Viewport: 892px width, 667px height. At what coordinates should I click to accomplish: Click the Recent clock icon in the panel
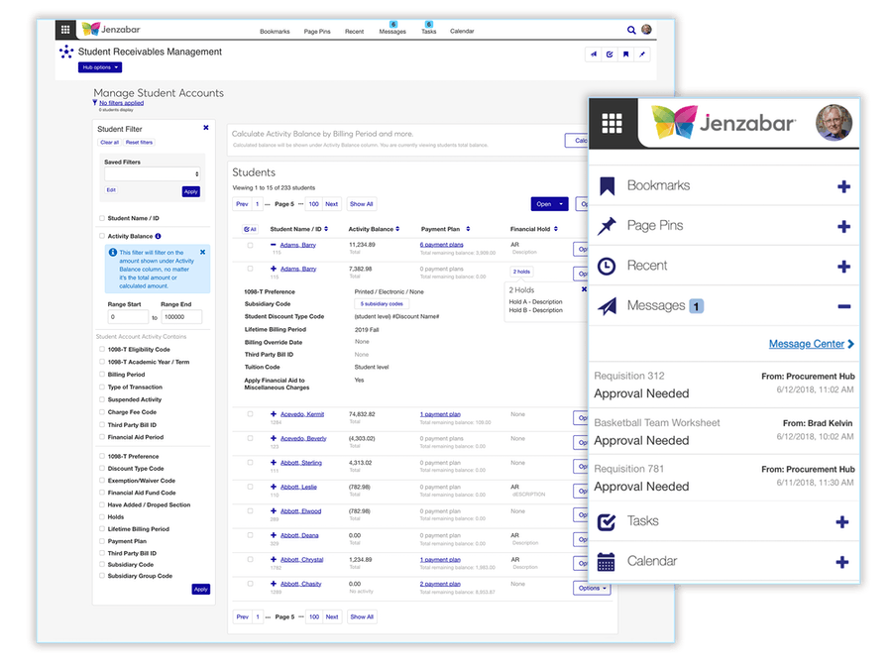click(607, 267)
